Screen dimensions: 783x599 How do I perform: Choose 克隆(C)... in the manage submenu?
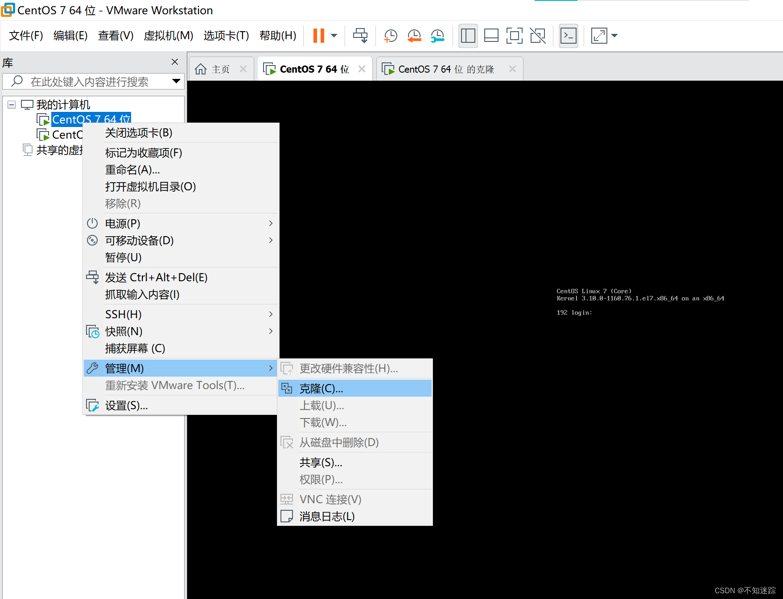click(355, 388)
